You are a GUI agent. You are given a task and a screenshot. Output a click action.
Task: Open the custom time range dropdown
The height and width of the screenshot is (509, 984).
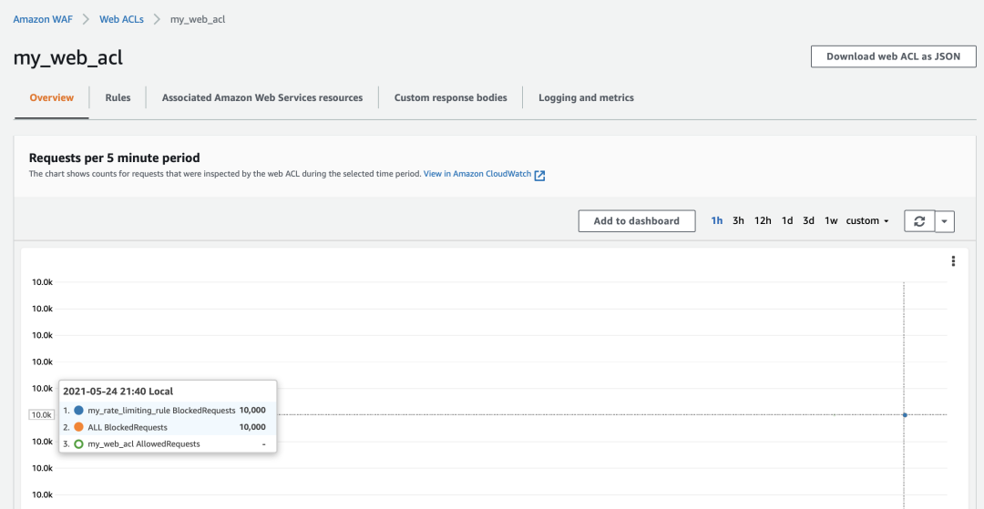coord(867,220)
